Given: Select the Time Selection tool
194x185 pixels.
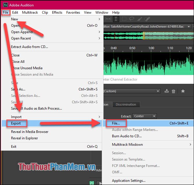Looking at the screenshot, I should [x=116, y=19].
